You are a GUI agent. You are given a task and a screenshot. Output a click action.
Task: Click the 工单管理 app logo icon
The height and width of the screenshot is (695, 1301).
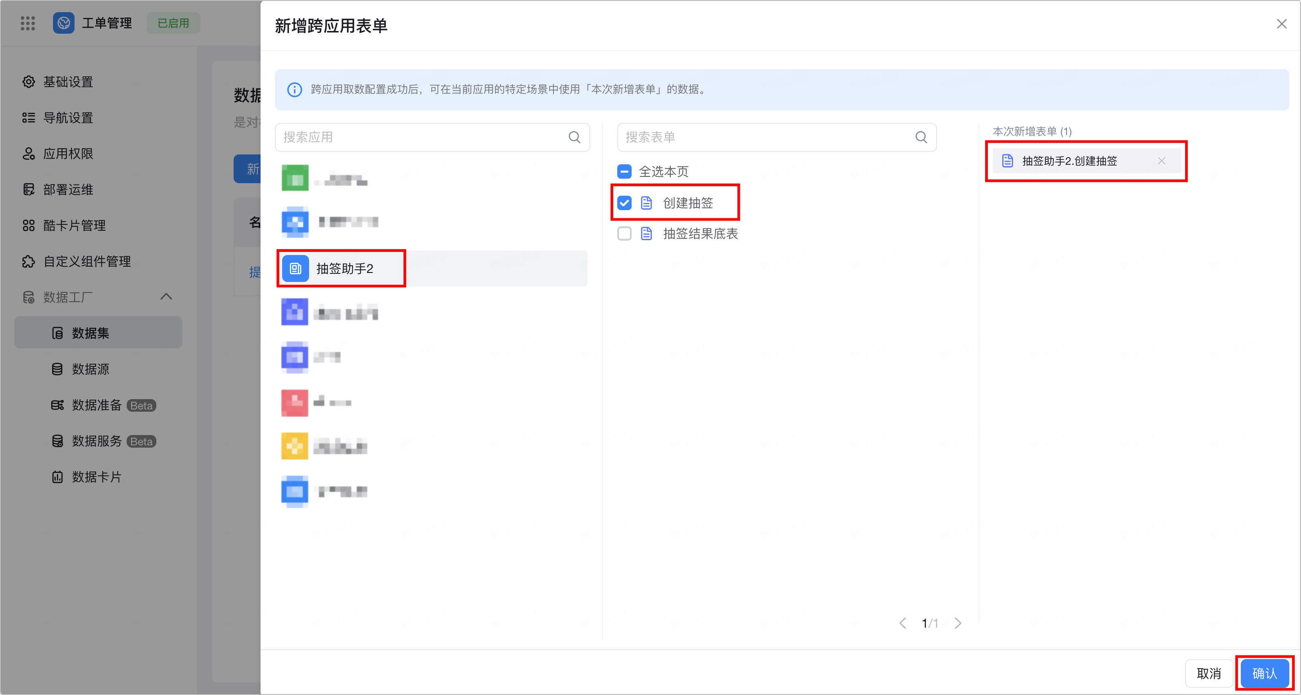tap(64, 23)
